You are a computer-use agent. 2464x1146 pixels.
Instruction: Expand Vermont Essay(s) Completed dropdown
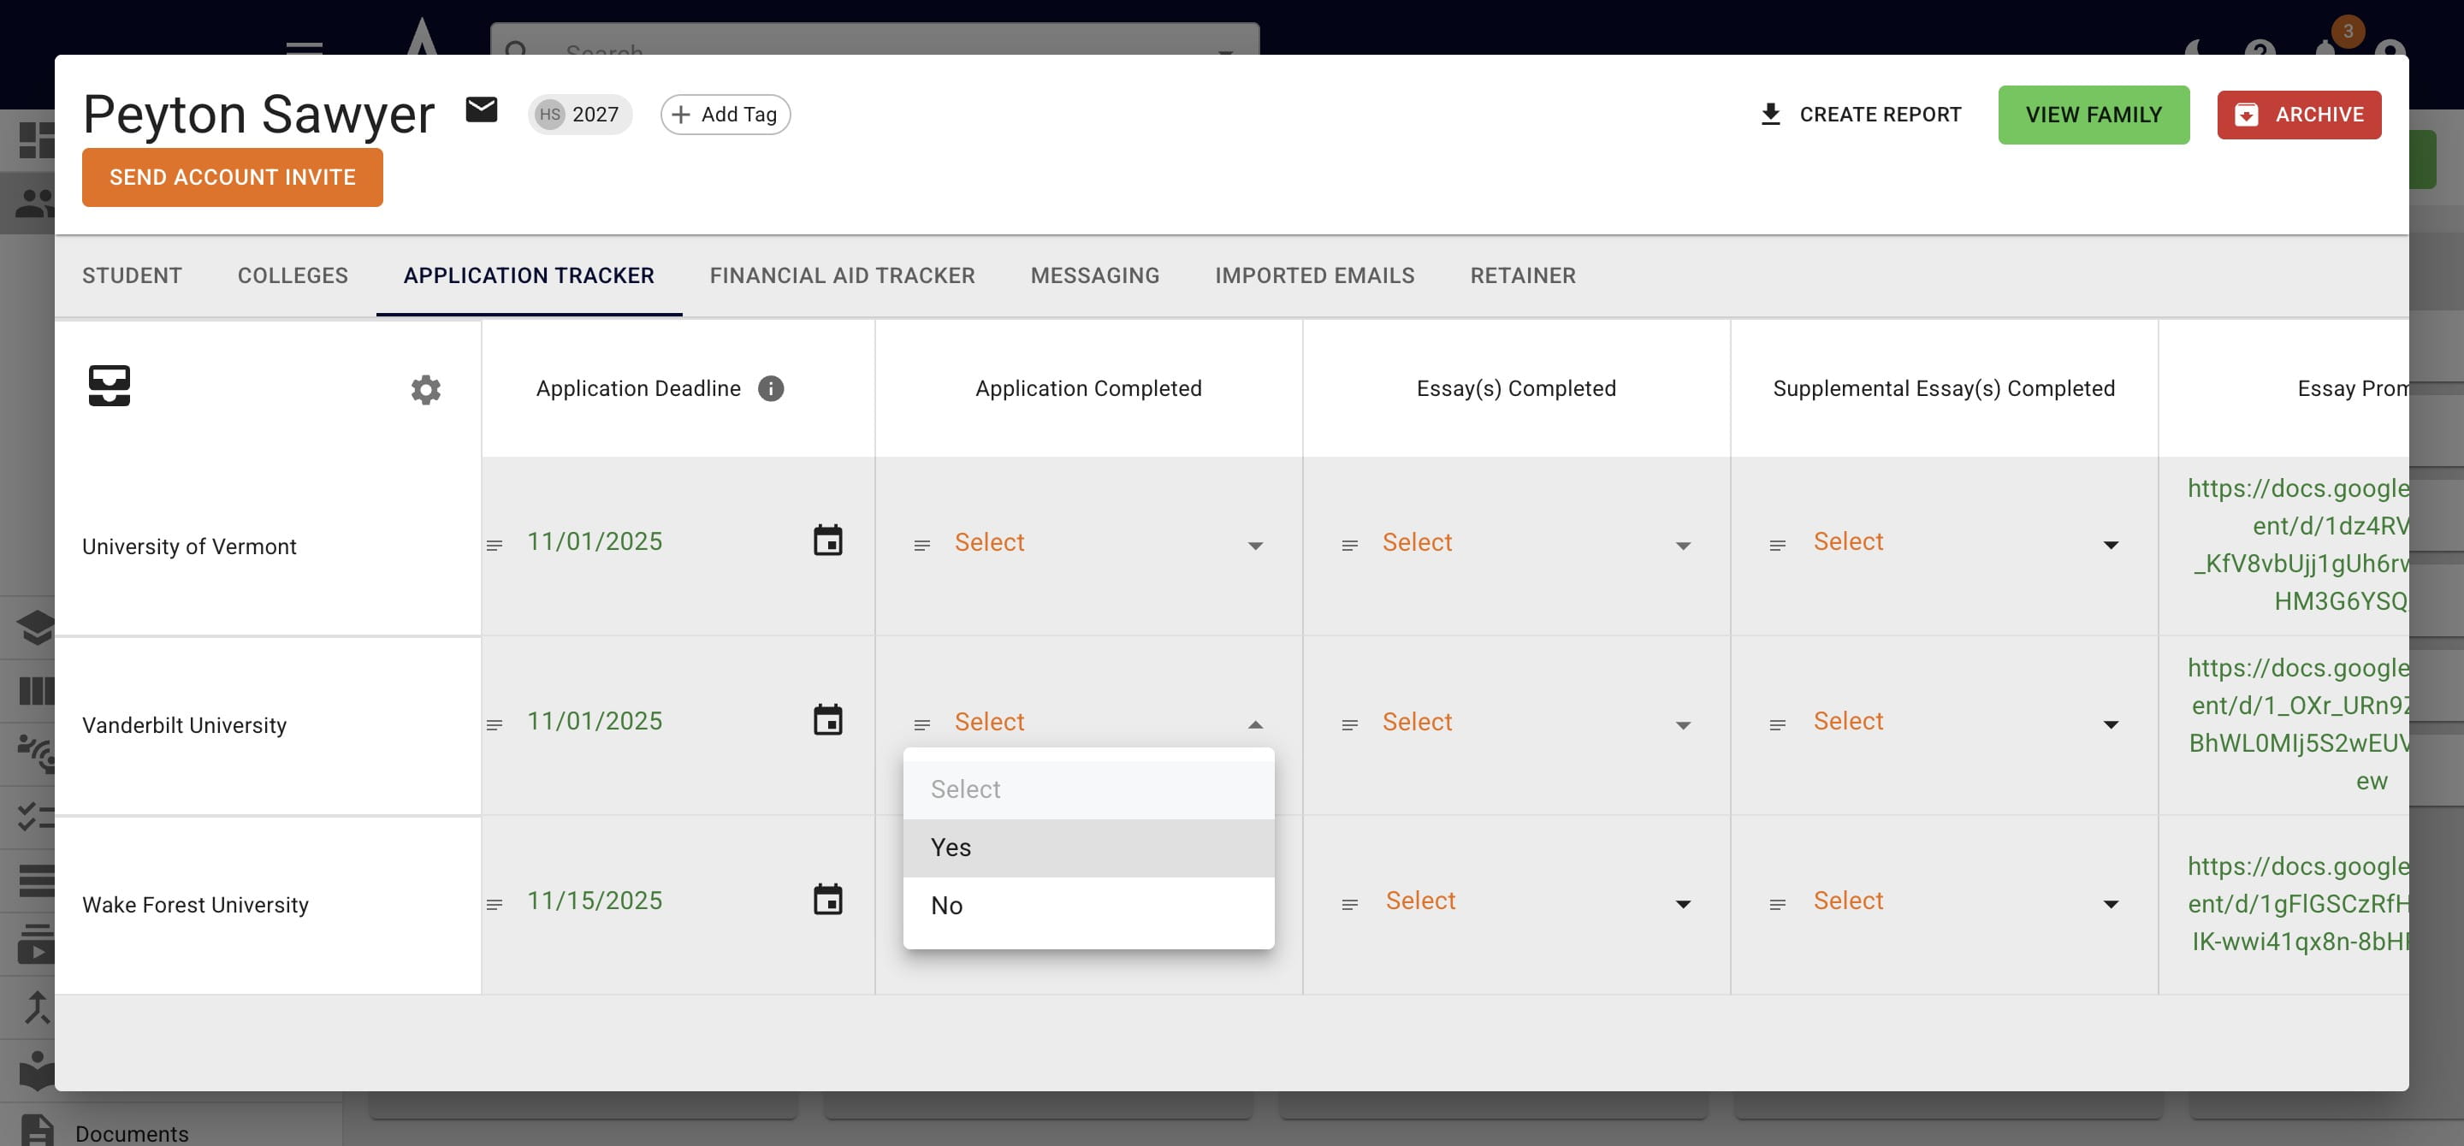(x=1684, y=546)
